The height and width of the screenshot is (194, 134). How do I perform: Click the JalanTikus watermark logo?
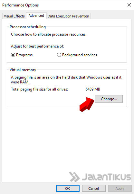click(100, 177)
